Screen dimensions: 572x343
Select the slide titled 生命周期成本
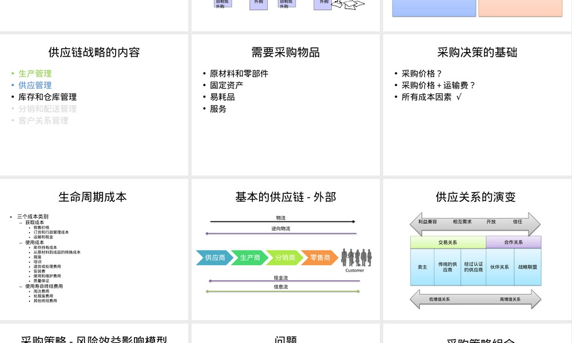94,249
